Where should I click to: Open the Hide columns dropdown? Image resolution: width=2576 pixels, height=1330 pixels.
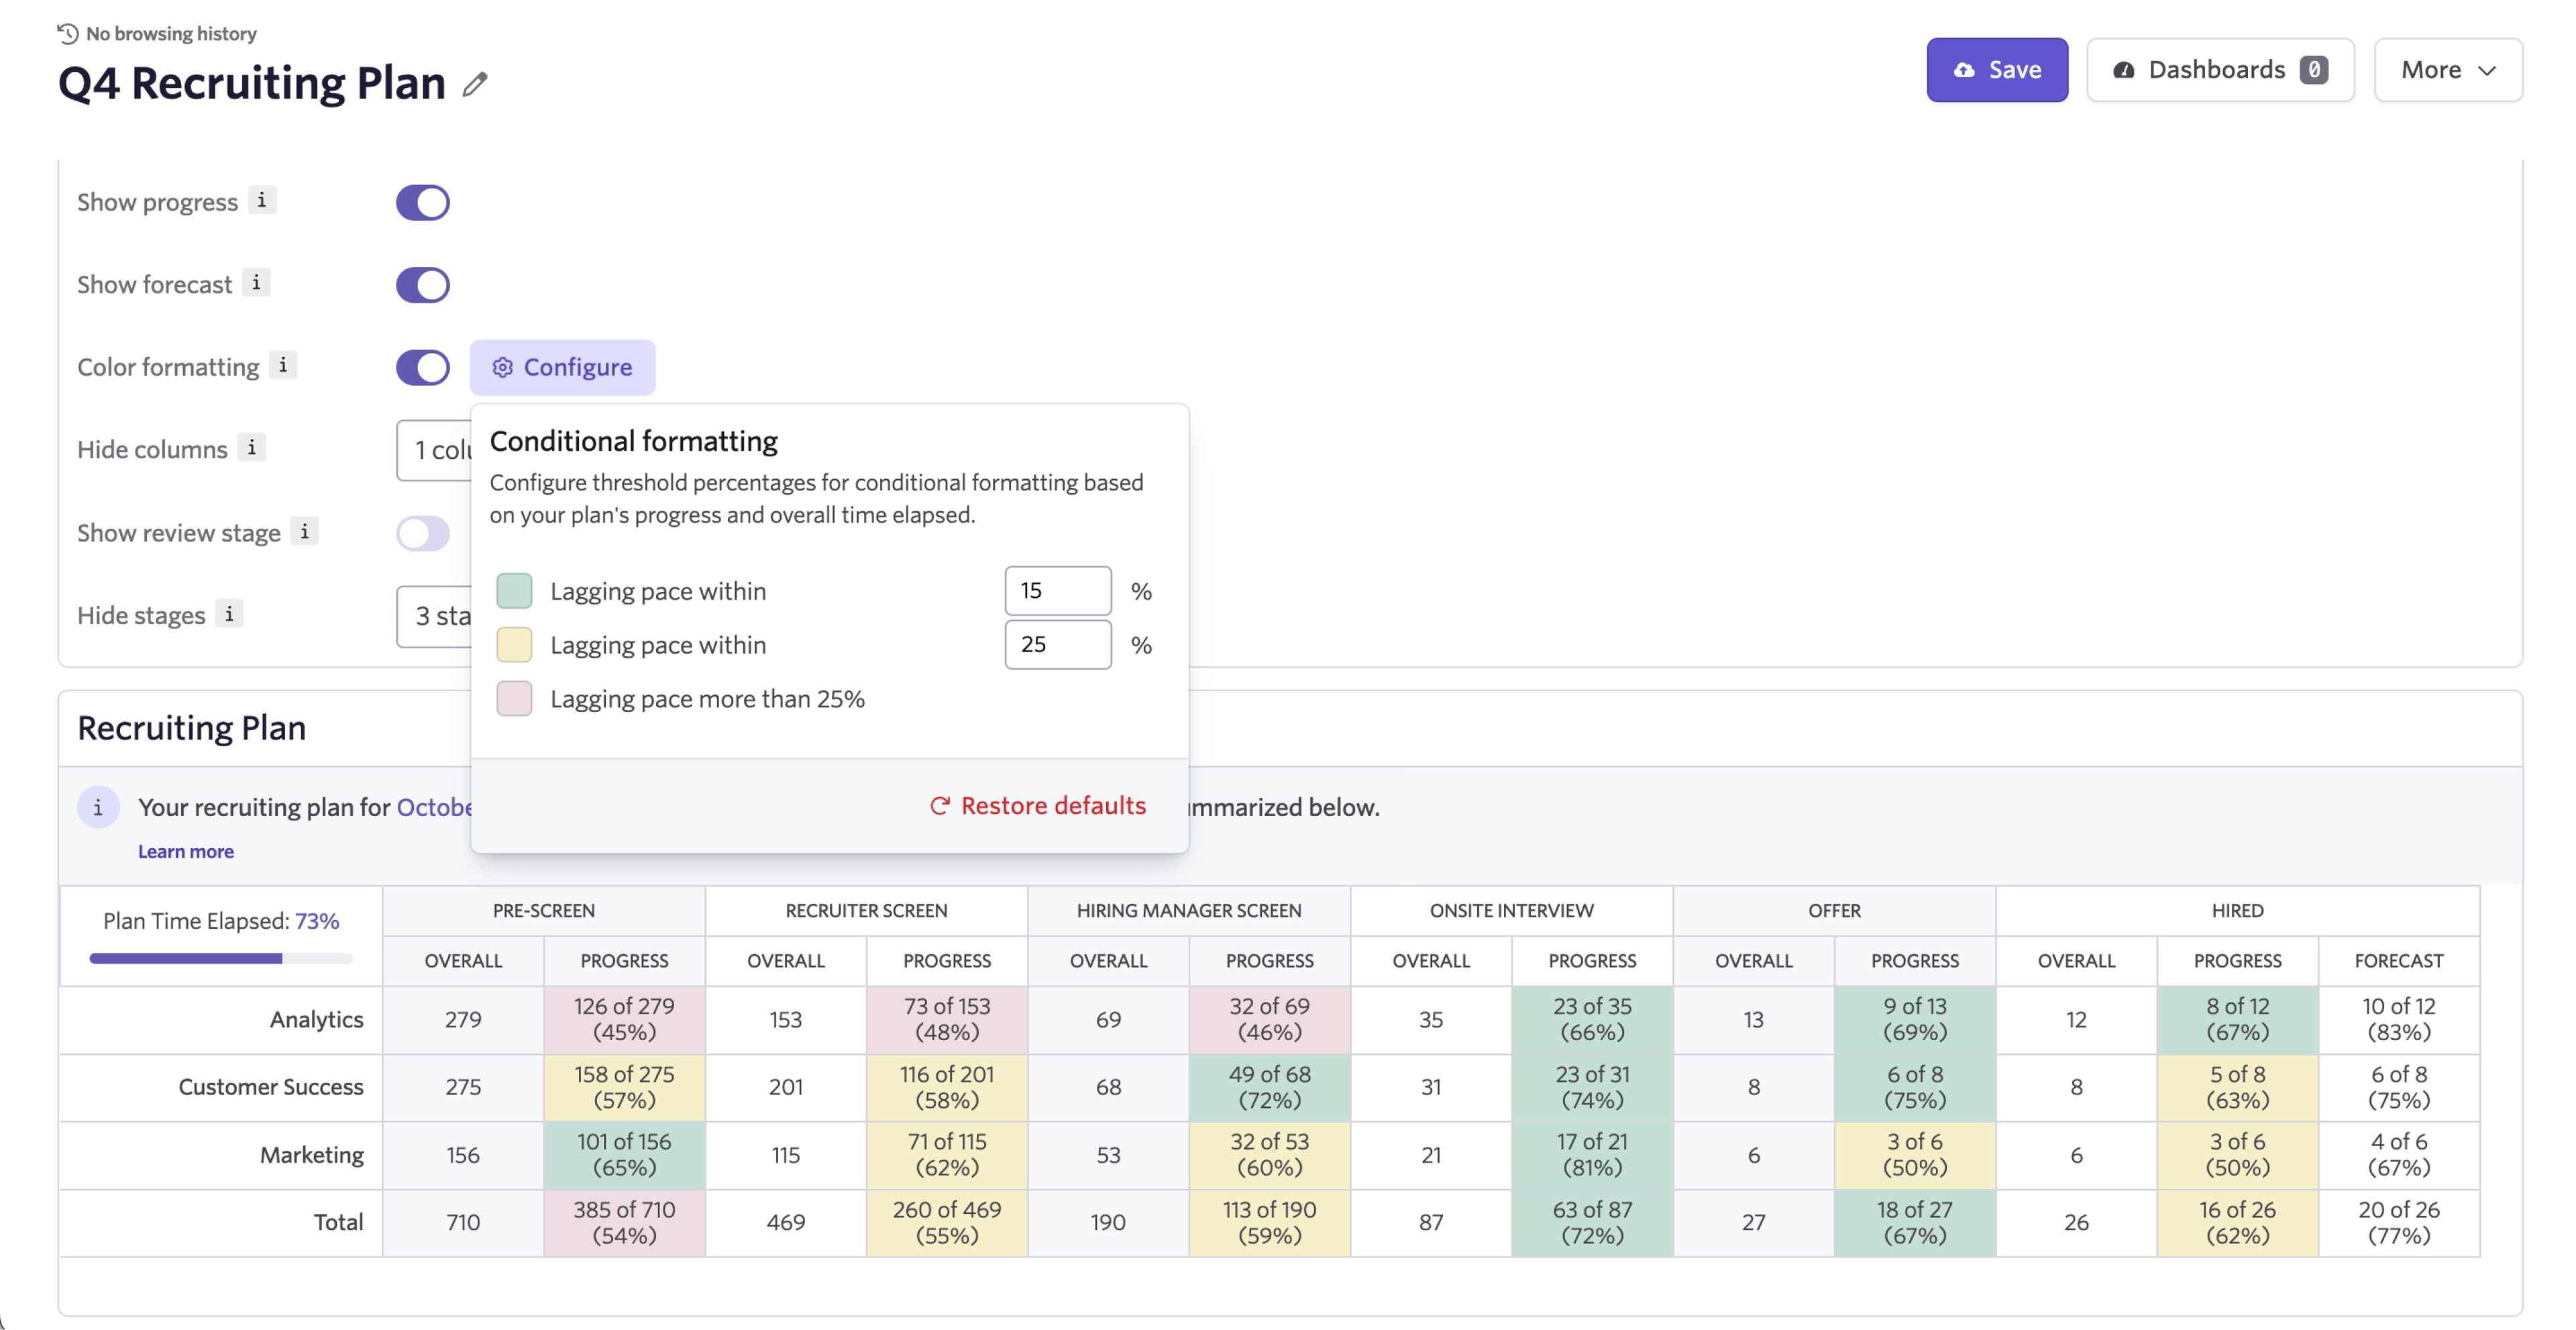[x=434, y=450]
